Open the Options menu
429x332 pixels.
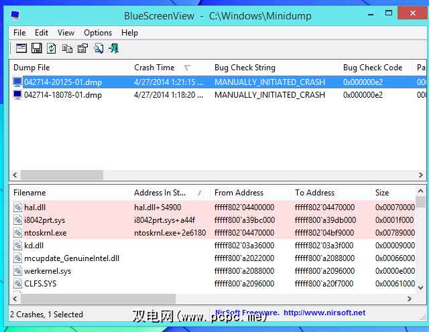tap(98, 32)
